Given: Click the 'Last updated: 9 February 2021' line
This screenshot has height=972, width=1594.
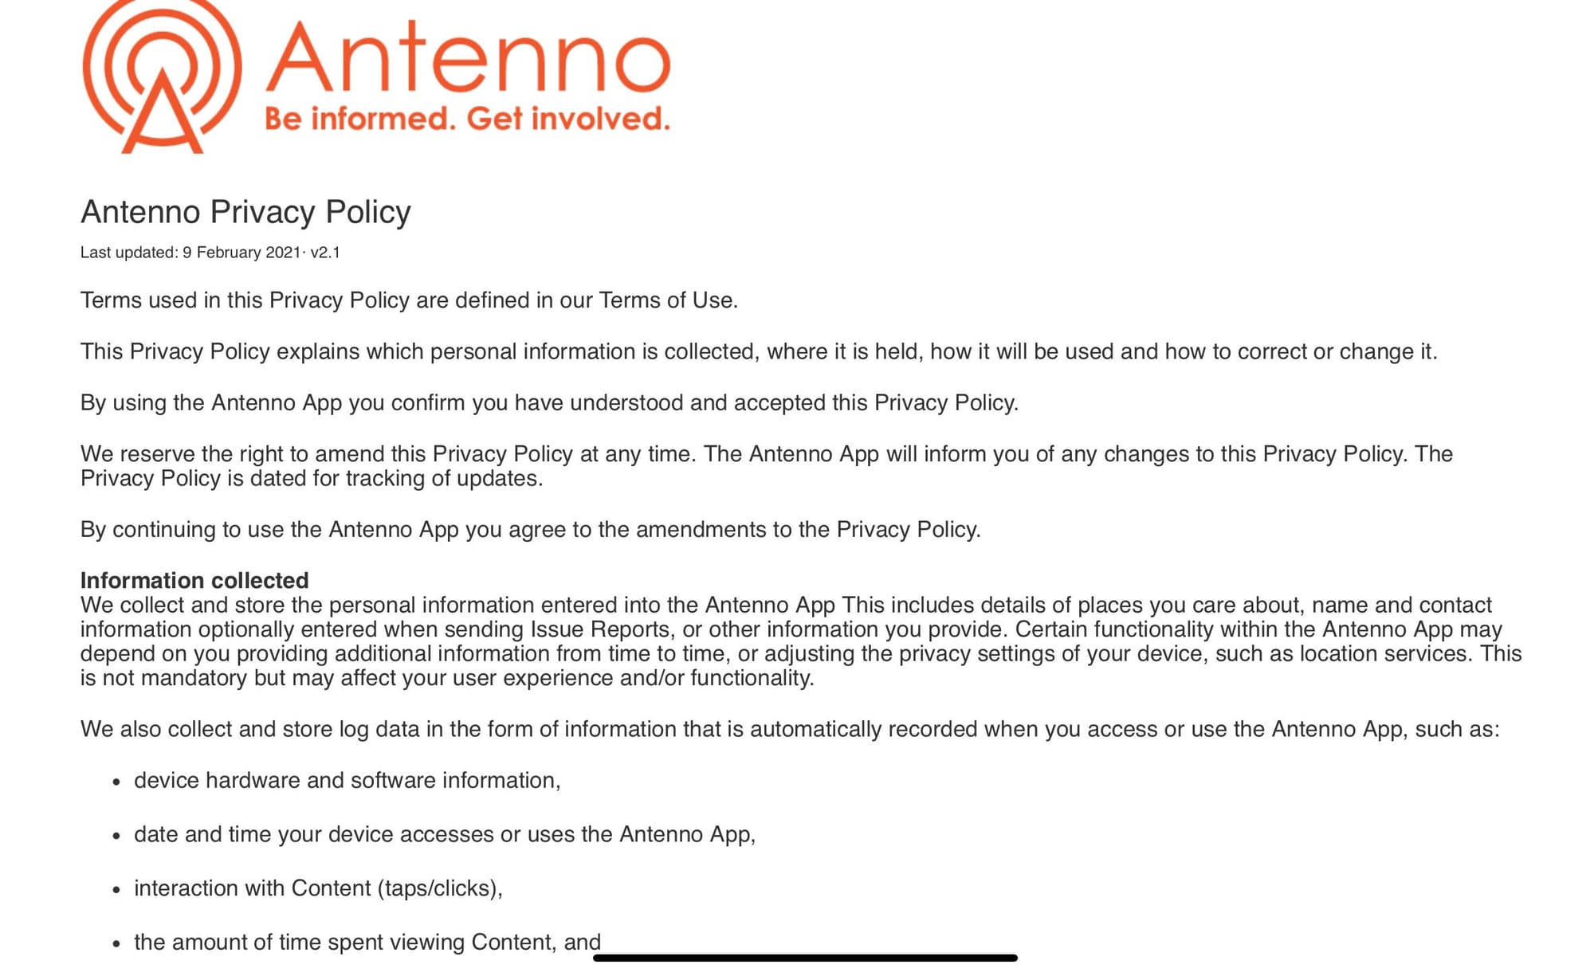Looking at the screenshot, I should pos(190,253).
